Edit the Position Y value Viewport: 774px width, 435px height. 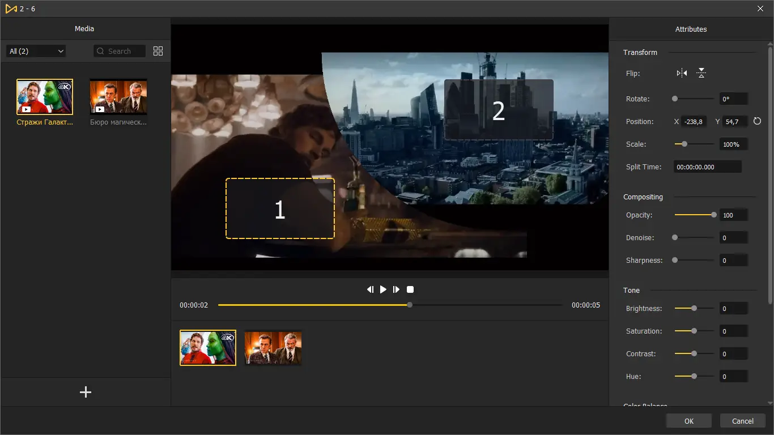[735, 121]
